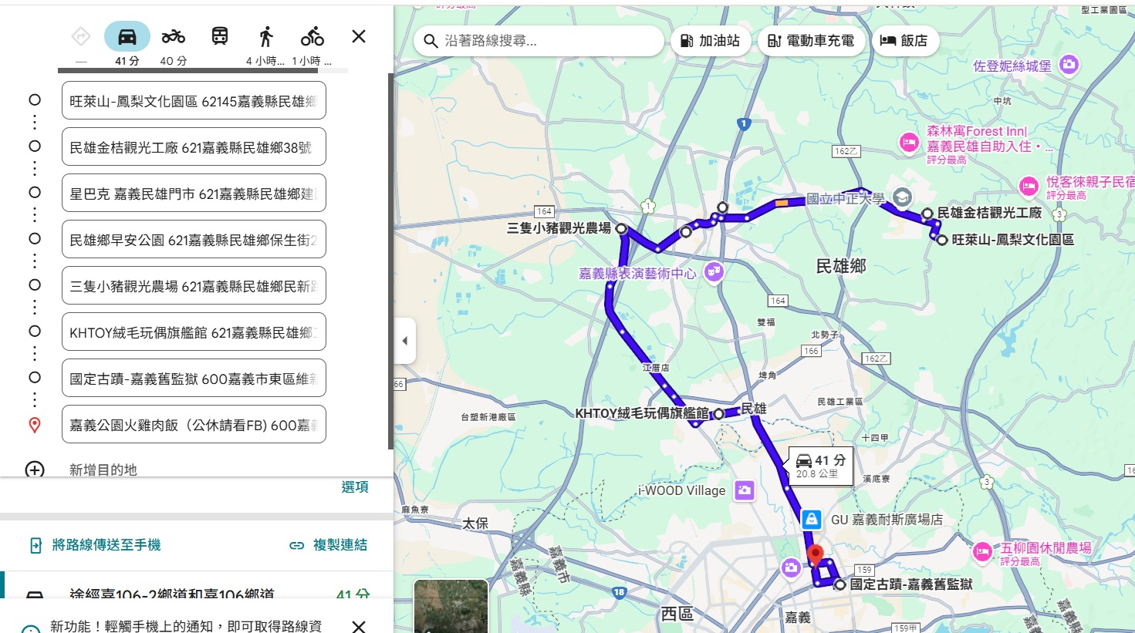Collapse the directions side panel chevron
Image resolution: width=1135 pixels, height=633 pixels.
[404, 340]
